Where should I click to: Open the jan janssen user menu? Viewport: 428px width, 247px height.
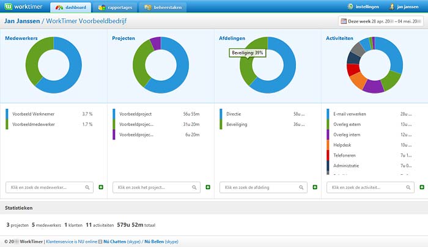[404, 7]
